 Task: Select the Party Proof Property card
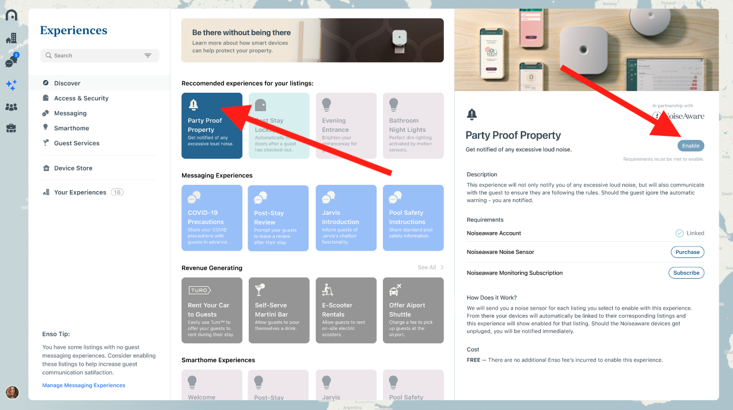click(x=212, y=126)
